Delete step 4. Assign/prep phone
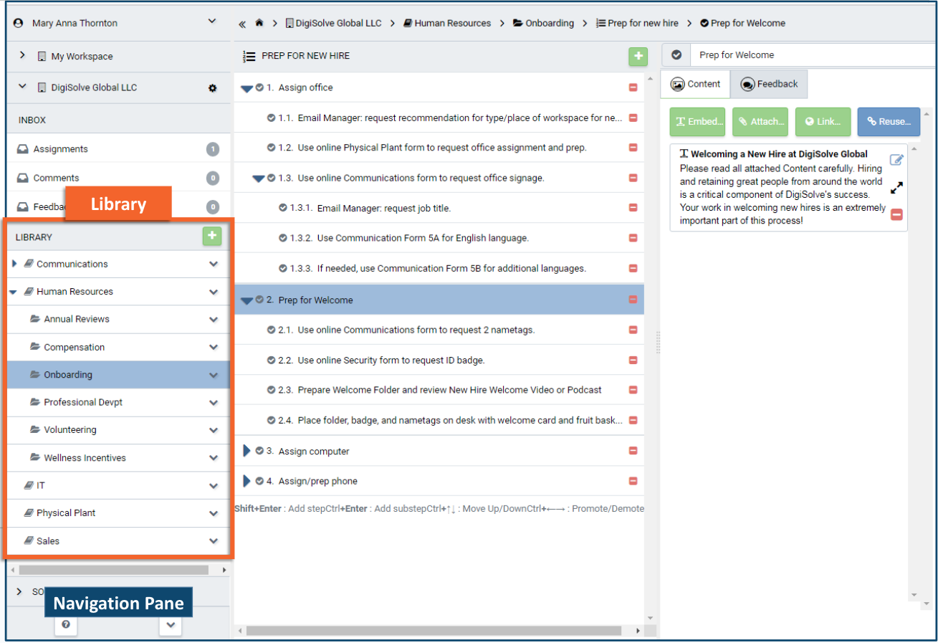 (x=633, y=481)
